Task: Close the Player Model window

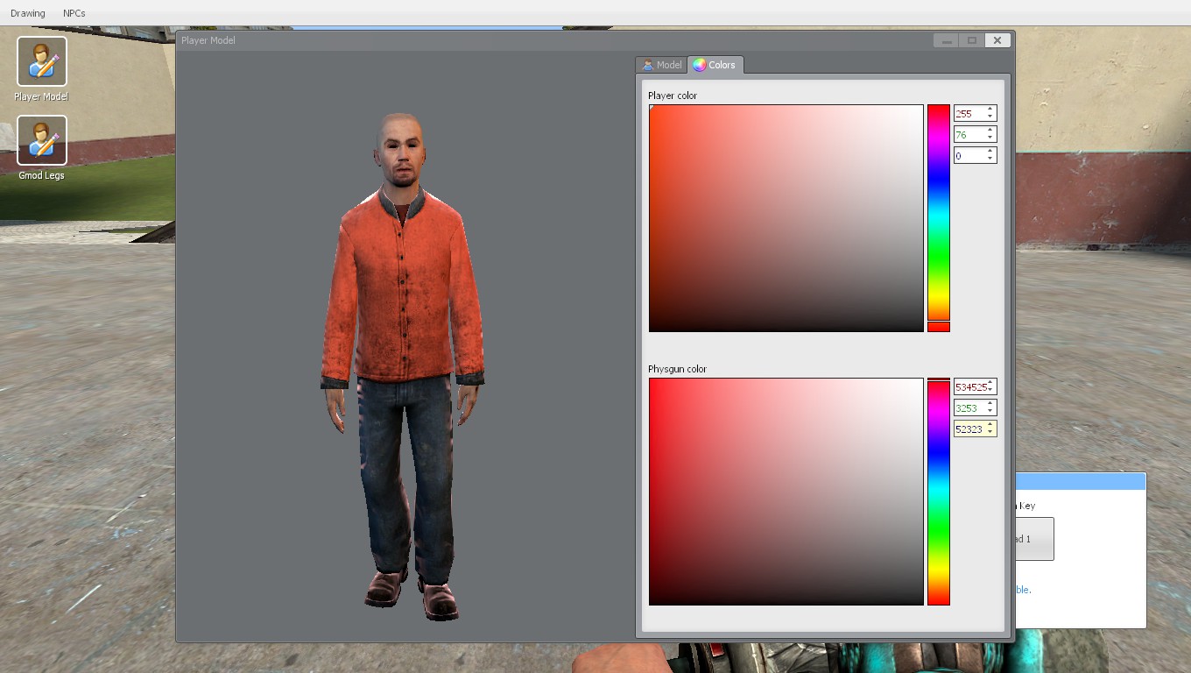Action: point(997,40)
